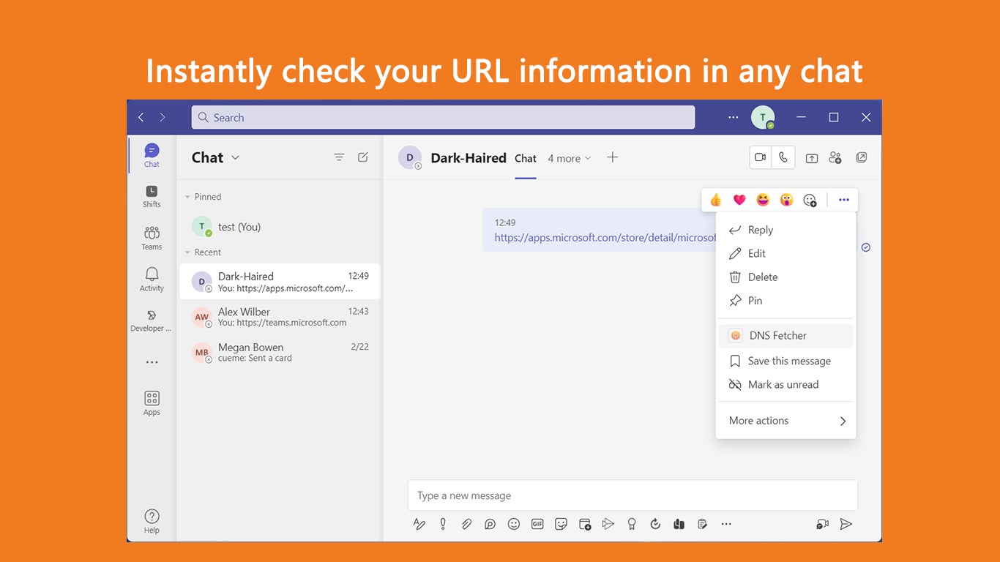Open the Shifts app
The image size is (1000, 562).
pyautogui.click(x=152, y=196)
